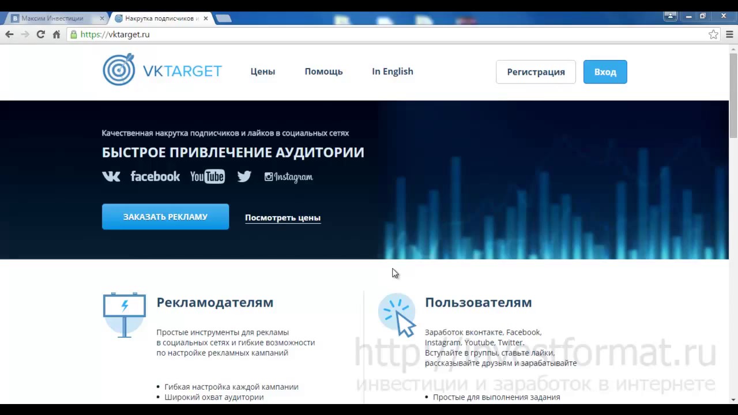Screen dimensions: 738x415
Task: Click the page vertical scrollbar thumb
Action: (x=733, y=95)
